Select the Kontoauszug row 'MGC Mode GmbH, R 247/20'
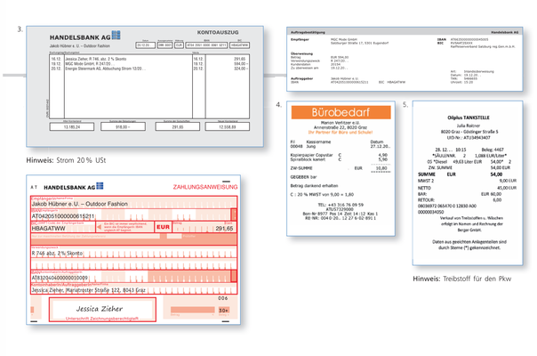The width and height of the screenshot is (537, 356). (148, 64)
